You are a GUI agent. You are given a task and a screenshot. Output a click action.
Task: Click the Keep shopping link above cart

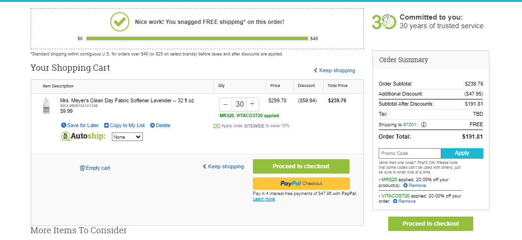tap(334, 71)
